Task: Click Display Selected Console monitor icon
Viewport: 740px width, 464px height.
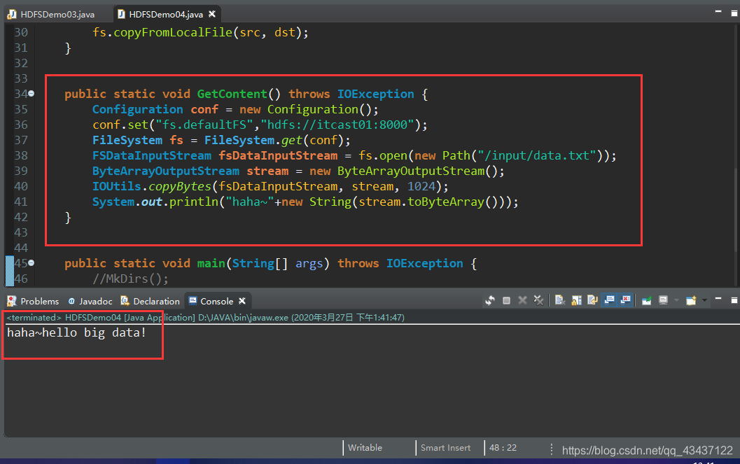Action: (664, 300)
